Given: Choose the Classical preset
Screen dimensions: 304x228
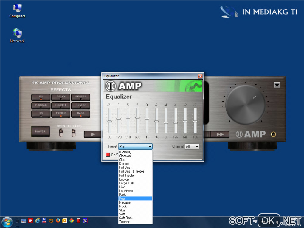Looking at the screenshot, I should pyautogui.click(x=135, y=156).
